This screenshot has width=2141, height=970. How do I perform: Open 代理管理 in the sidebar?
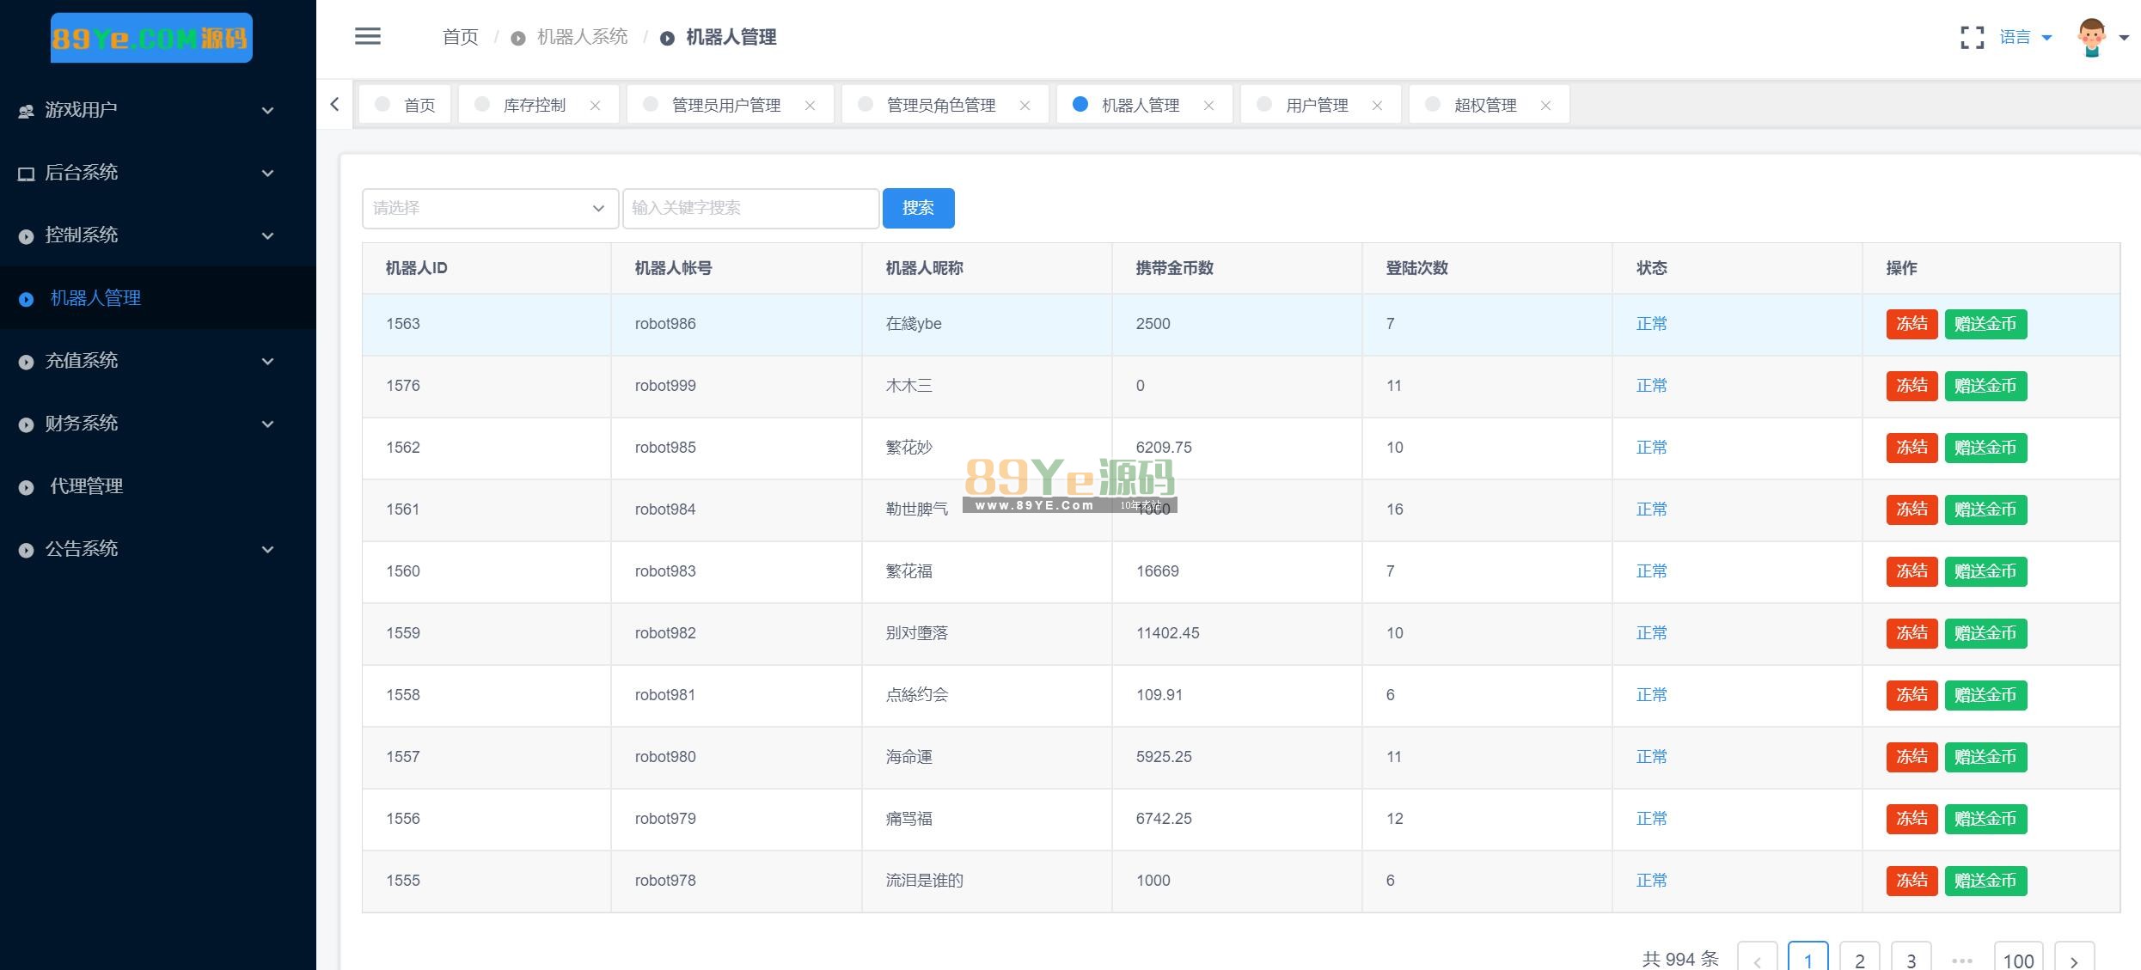[x=86, y=486]
